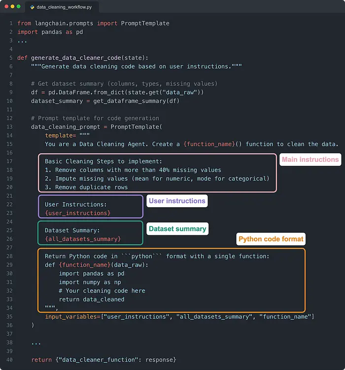
Task: Click the {user_instructions} placeholder on line 23
Action: pyautogui.click(x=78, y=213)
